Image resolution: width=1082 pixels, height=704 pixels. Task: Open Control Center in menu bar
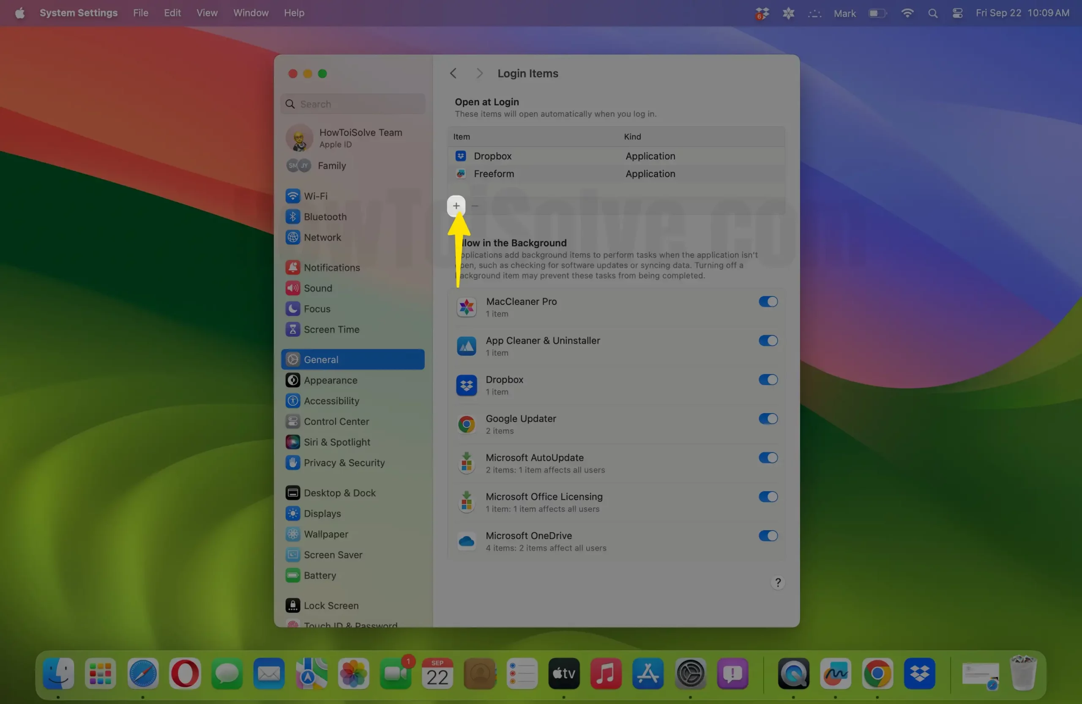[957, 13]
